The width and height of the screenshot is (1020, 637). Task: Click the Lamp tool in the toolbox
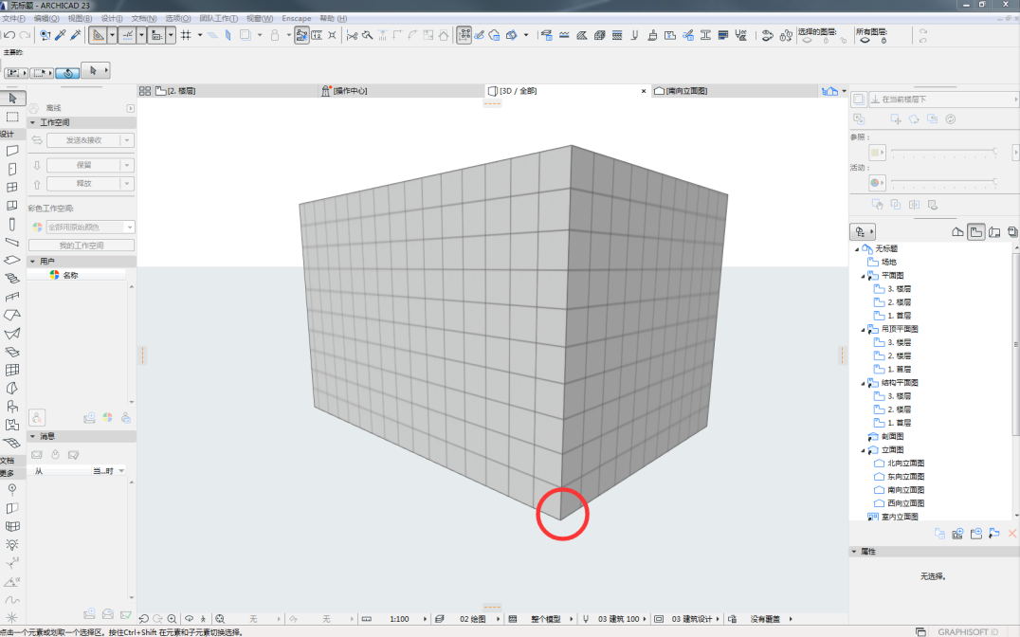click(11, 545)
